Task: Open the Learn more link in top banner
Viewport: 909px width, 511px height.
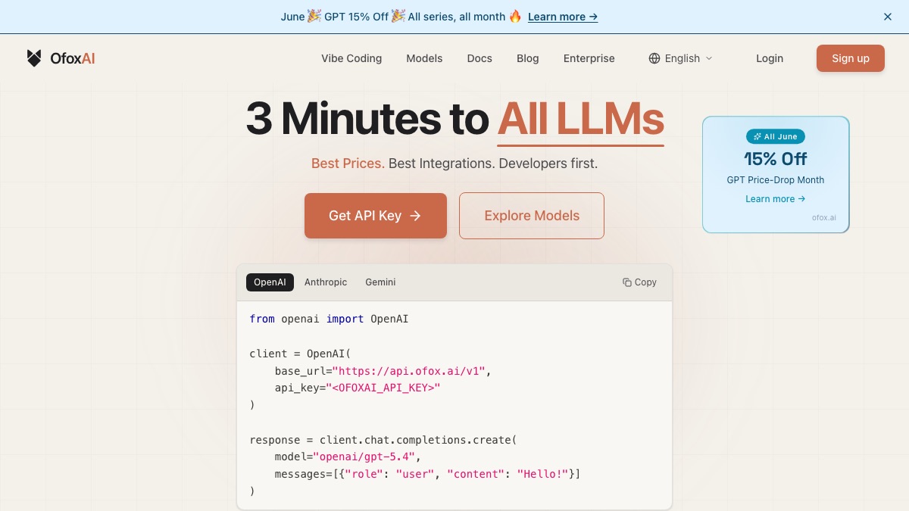Action: click(563, 17)
